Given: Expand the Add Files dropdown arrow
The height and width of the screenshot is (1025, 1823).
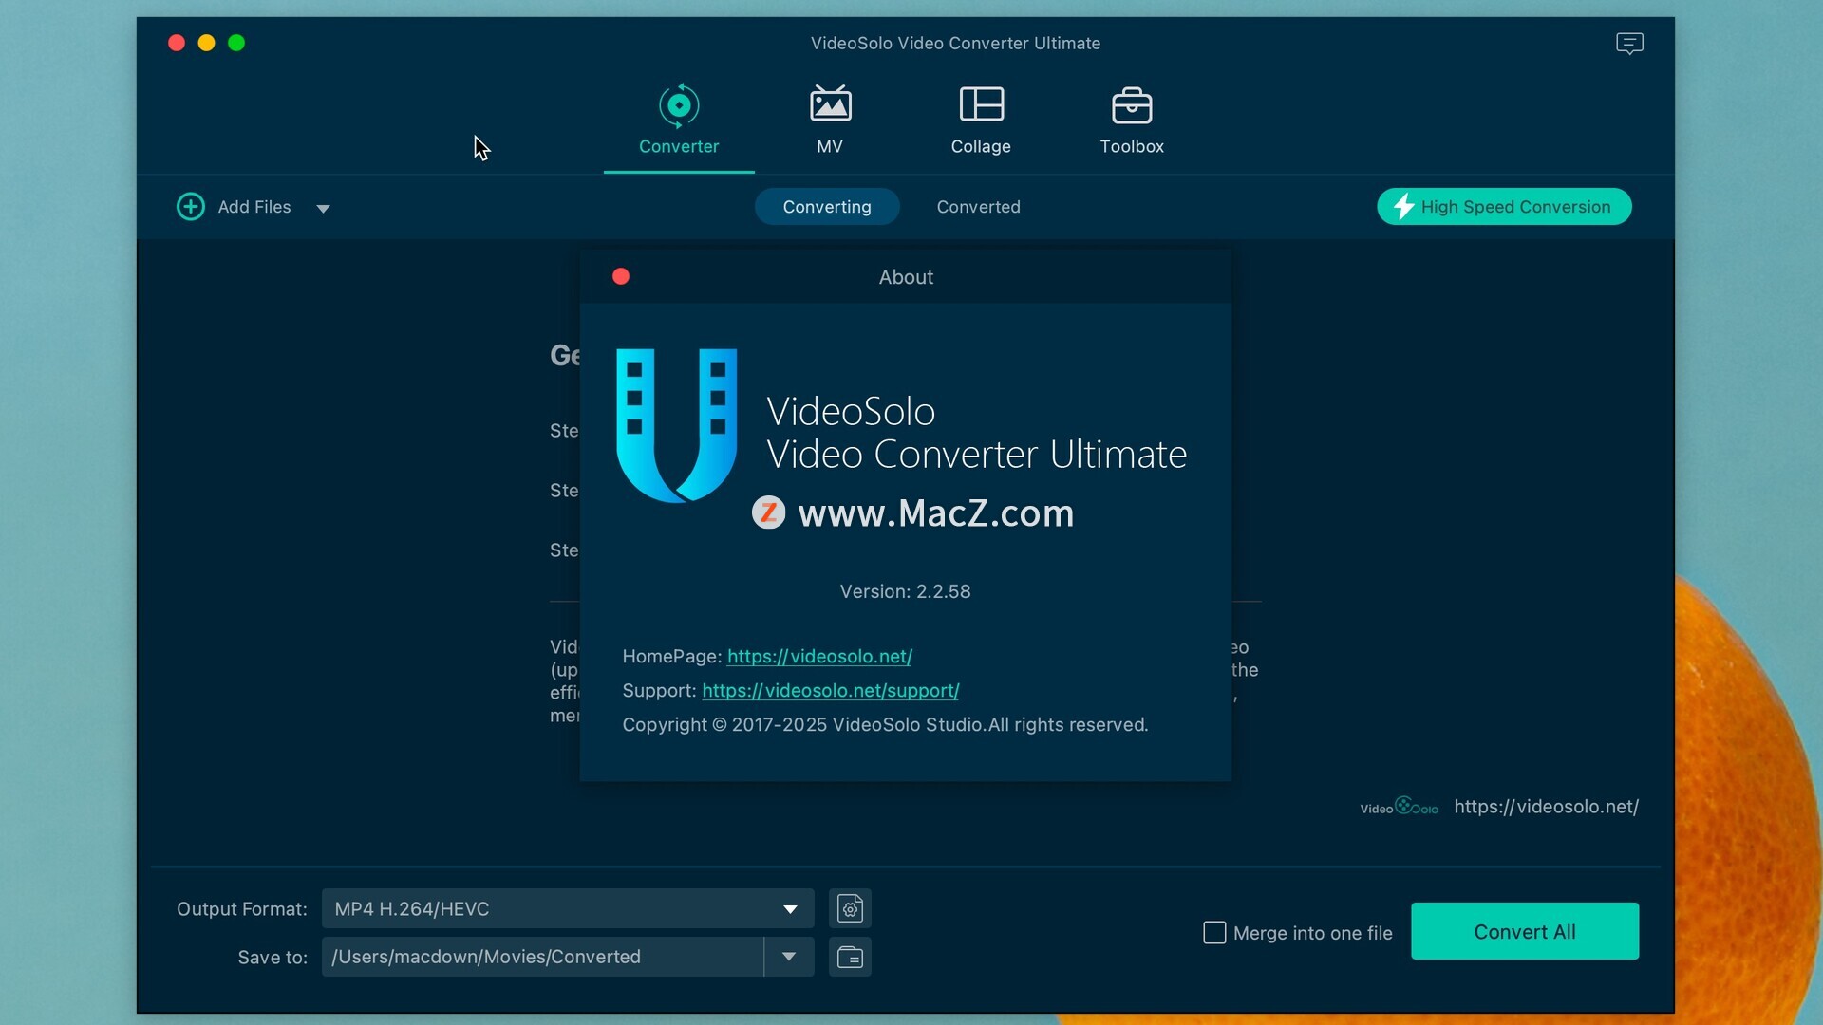Looking at the screenshot, I should point(323,209).
